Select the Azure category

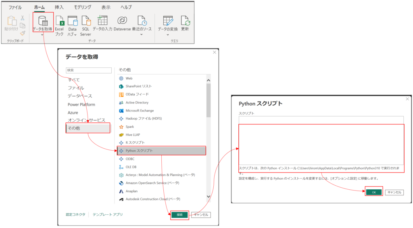pos(73,112)
